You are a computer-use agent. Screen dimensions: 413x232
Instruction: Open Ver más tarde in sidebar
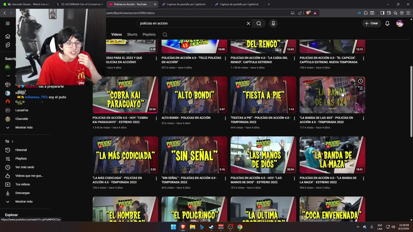[25, 167]
